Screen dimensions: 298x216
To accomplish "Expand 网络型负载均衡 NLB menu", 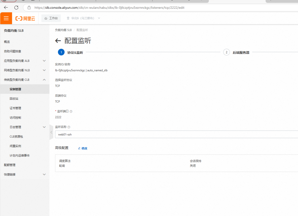I will pos(44,70).
